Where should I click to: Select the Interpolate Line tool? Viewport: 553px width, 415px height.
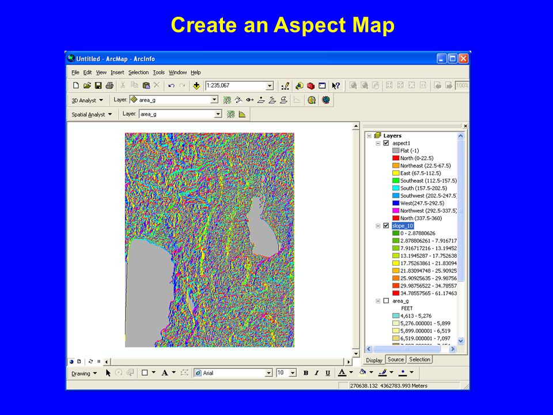click(272, 100)
